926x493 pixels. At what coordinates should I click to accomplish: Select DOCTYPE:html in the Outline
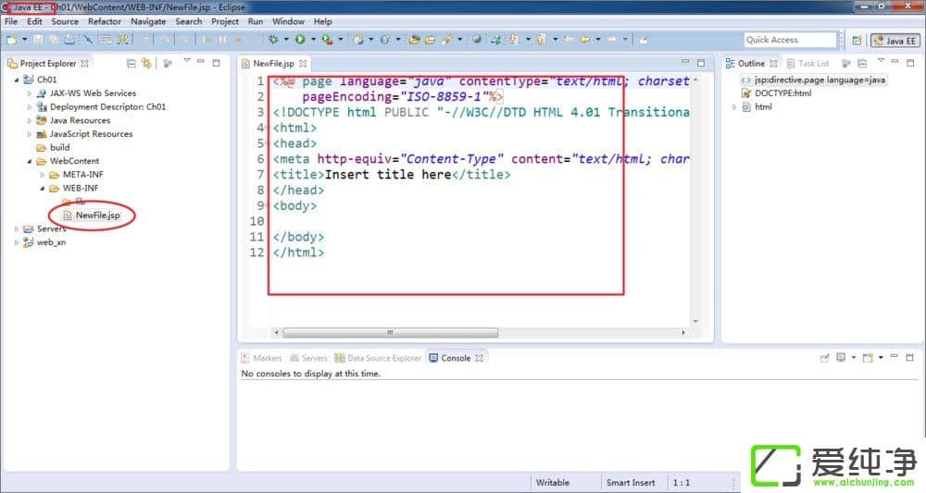pos(782,93)
